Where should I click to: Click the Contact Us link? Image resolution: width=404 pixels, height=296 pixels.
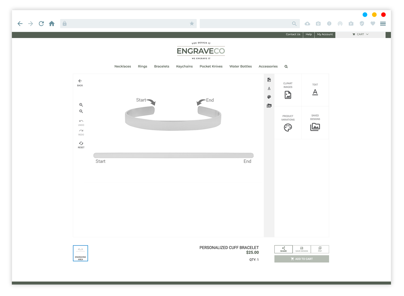pos(293,34)
